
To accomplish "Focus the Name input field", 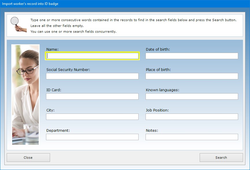I will (x=92, y=56).
